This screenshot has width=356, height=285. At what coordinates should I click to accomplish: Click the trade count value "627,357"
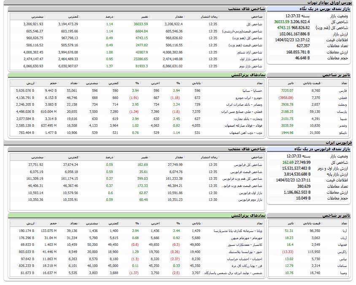click(x=303, y=46)
